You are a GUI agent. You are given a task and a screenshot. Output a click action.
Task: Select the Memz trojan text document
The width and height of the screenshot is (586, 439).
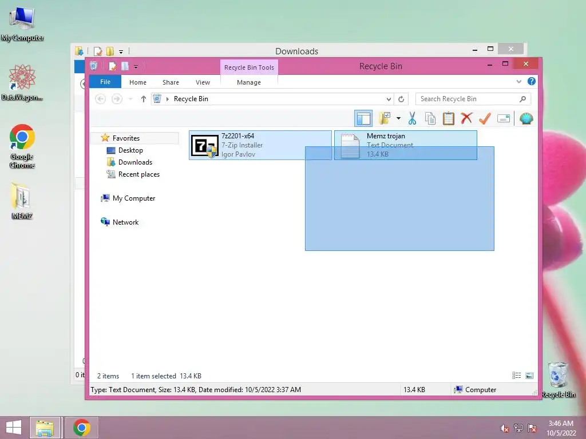[406, 145]
